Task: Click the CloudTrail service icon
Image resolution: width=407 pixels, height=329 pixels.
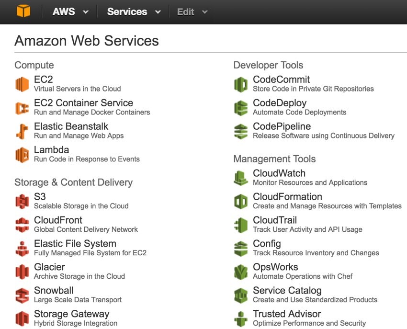Action: [x=241, y=225]
